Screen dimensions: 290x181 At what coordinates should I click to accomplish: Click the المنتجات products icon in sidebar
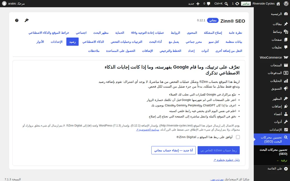(x=286, y=65)
